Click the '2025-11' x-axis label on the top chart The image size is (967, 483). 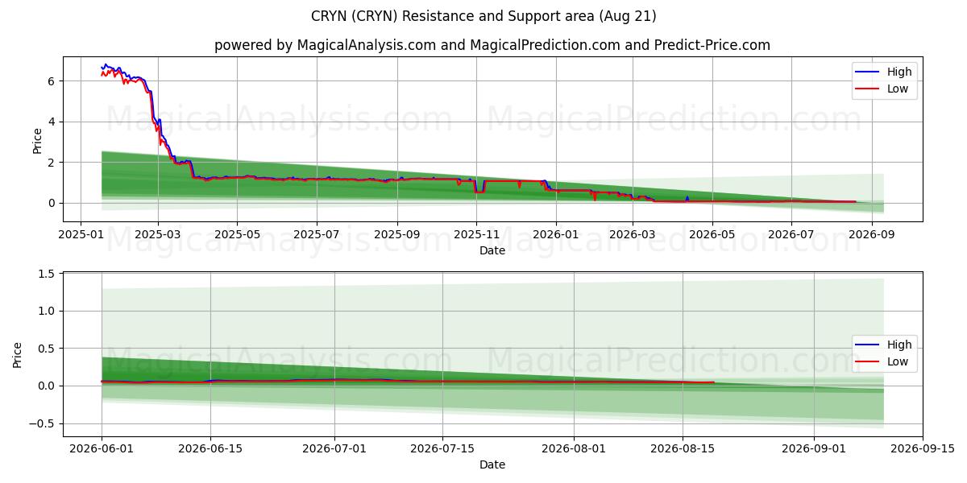[x=476, y=234]
